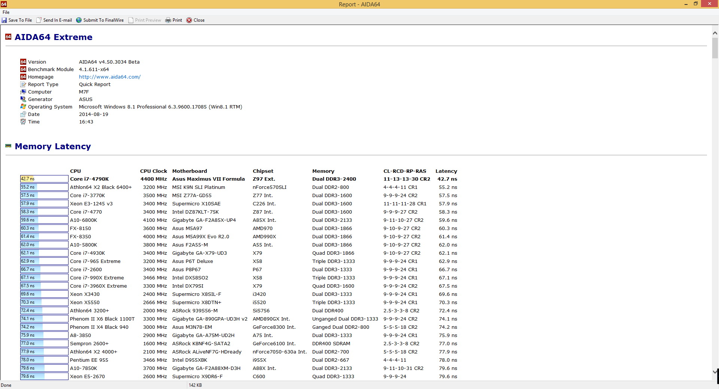Click the Operating System Windows flag icon
Screen dimensions: 719x389
[x=23, y=107]
